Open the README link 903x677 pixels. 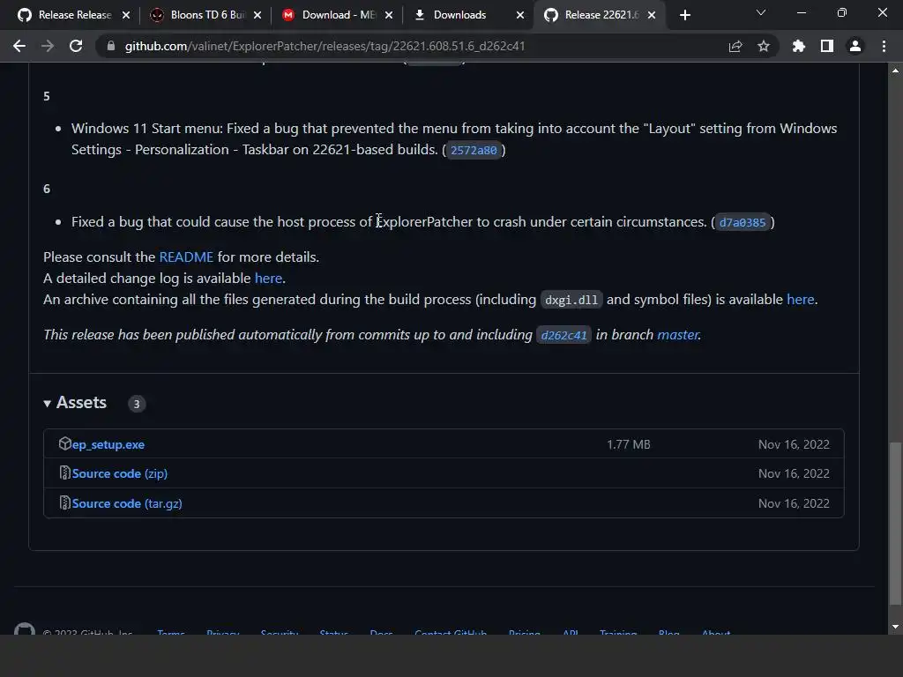[x=186, y=257]
